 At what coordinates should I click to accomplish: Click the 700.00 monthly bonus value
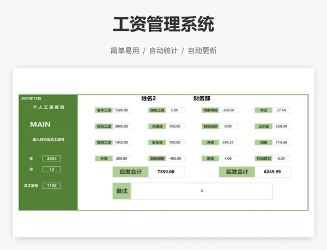175,126
